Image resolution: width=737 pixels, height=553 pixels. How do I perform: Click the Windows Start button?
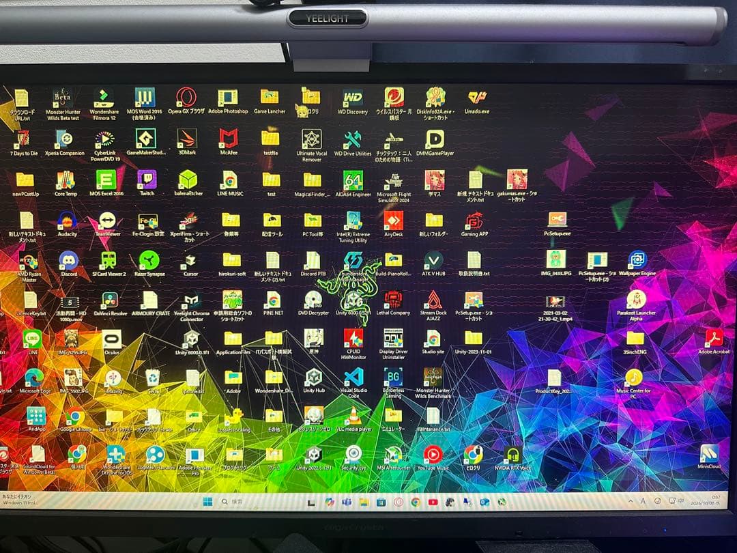(x=207, y=502)
